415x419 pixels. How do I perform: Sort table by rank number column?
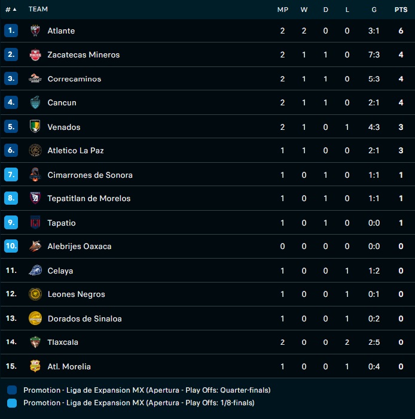[x=11, y=9]
